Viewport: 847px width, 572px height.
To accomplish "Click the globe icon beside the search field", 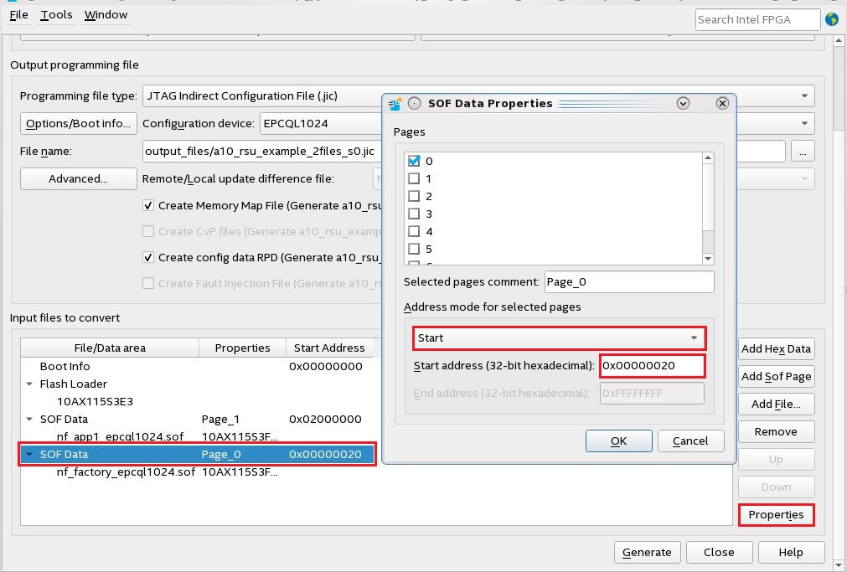I will [832, 19].
